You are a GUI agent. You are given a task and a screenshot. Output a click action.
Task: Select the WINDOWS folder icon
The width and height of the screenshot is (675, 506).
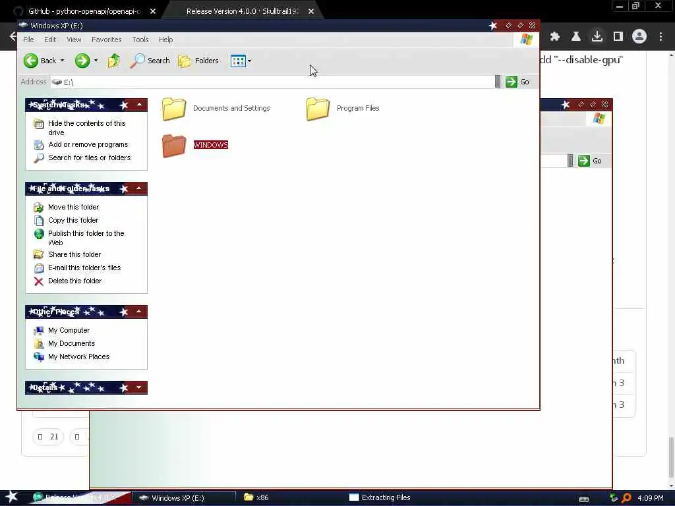[x=174, y=146]
